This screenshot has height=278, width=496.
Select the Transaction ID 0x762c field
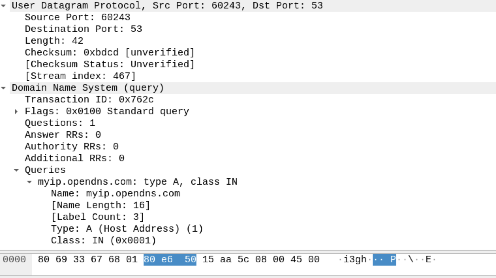pos(89,100)
